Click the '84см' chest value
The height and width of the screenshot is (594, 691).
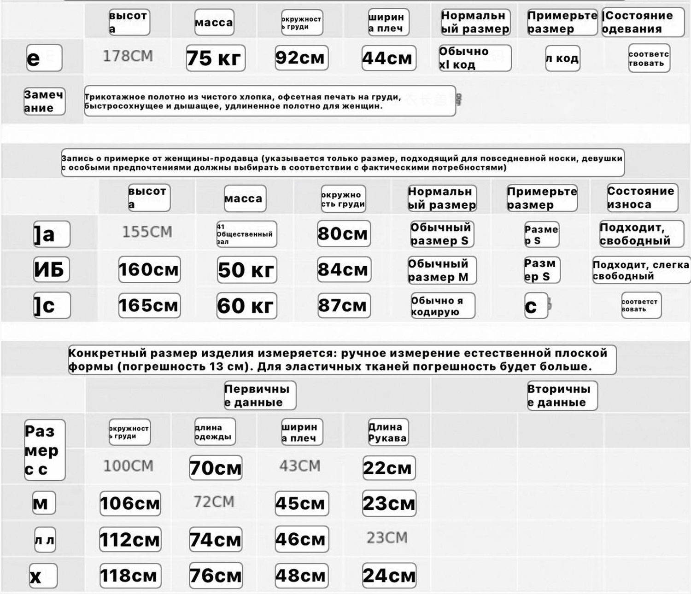pos(344,269)
